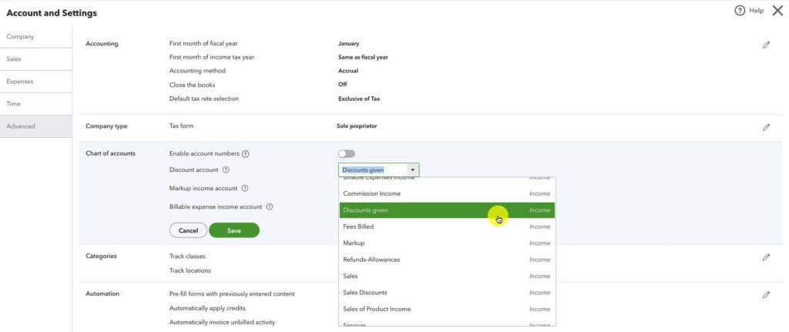The height and width of the screenshot is (332, 789).
Task: Click the Help text link
Action: coord(757,11)
